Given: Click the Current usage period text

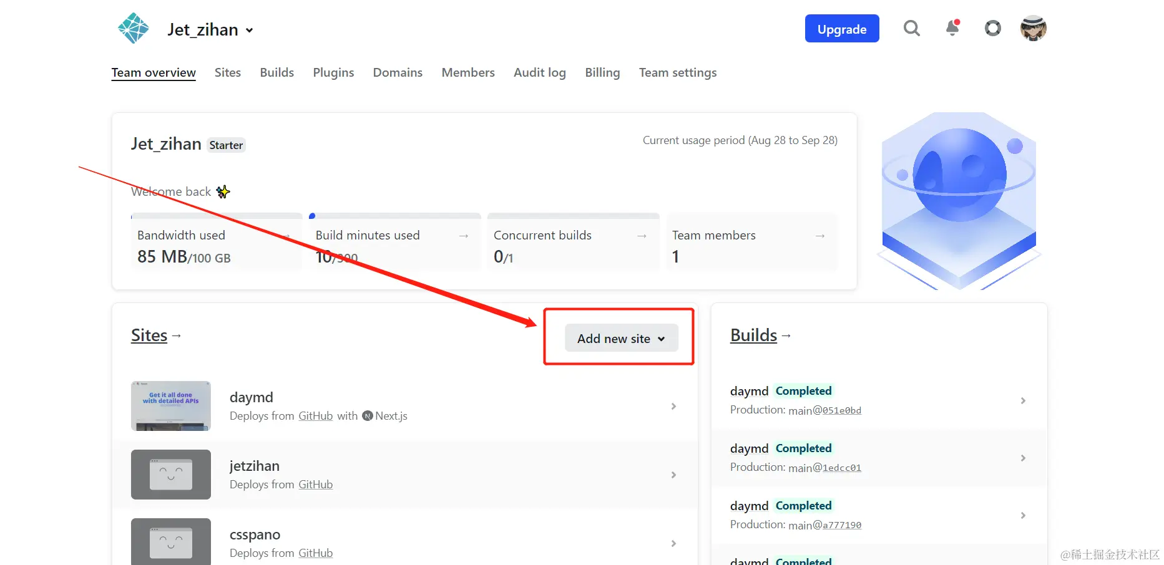Looking at the screenshot, I should click(740, 140).
